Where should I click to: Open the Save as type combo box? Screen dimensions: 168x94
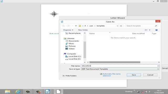pos(120,69)
